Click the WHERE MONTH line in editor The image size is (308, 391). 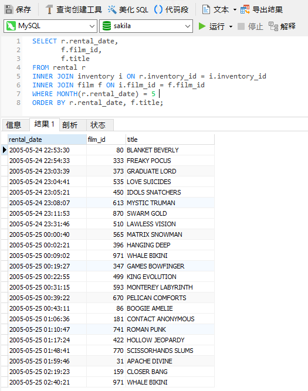point(94,94)
